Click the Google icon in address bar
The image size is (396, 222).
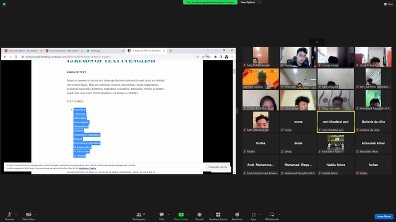197,57
